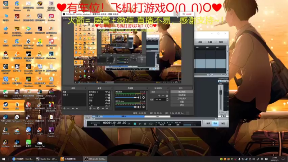Toggle visibility eye of source 图像 2
This screenshot has height=162, width=288.
[x=106, y=95]
